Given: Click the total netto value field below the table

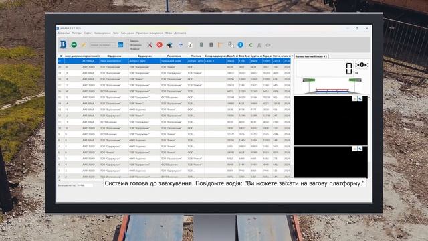Looking at the screenshot, I should [85, 185].
